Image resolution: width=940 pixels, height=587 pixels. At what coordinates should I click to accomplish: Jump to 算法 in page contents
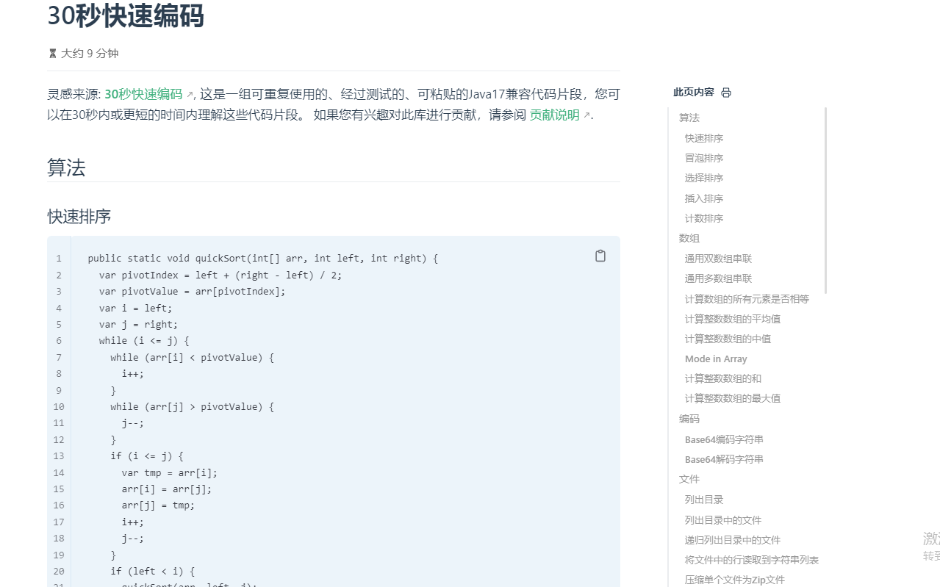coord(689,118)
